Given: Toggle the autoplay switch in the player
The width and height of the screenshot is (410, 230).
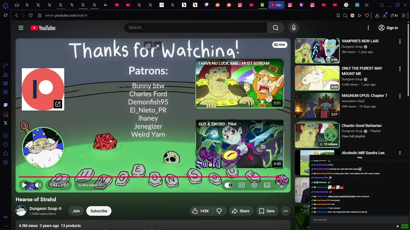Looking at the screenshot, I should click(x=229, y=185).
